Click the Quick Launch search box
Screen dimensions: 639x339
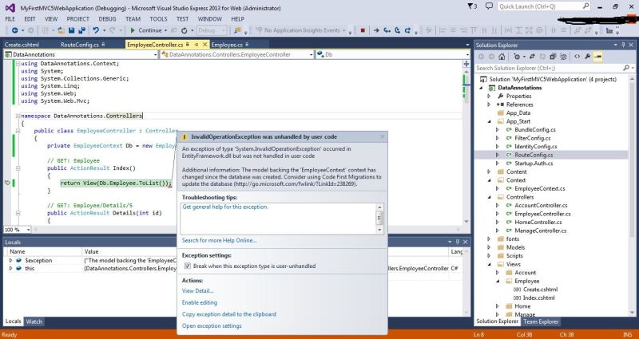pos(544,6)
